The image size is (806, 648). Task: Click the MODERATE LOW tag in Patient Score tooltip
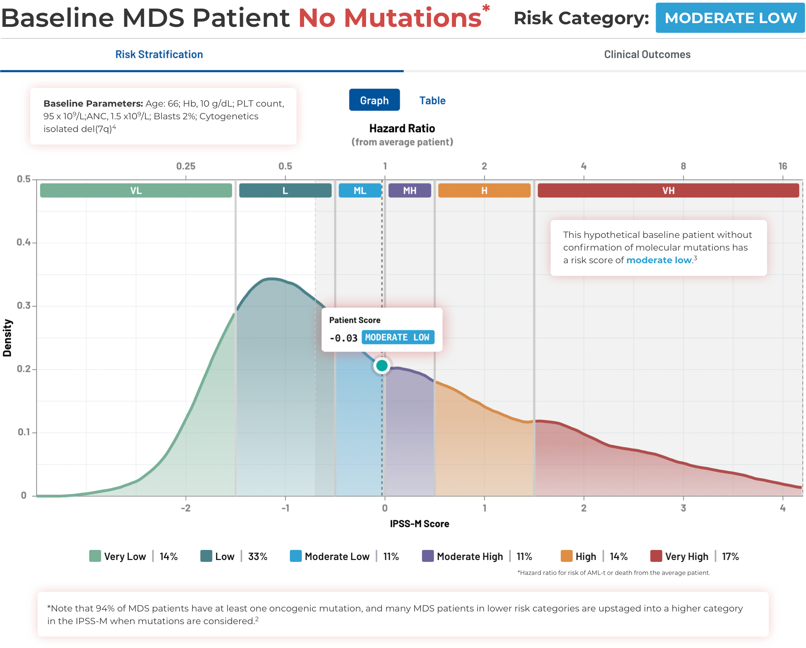point(398,337)
